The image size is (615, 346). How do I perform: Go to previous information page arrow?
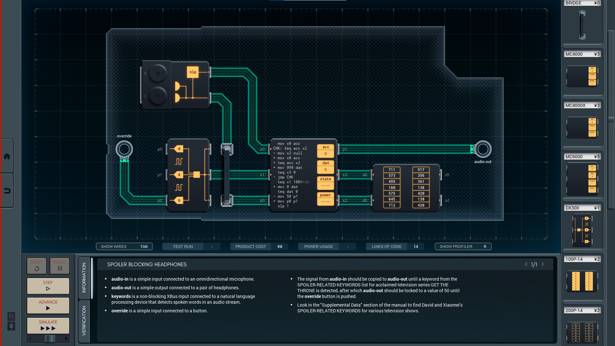pos(526,264)
